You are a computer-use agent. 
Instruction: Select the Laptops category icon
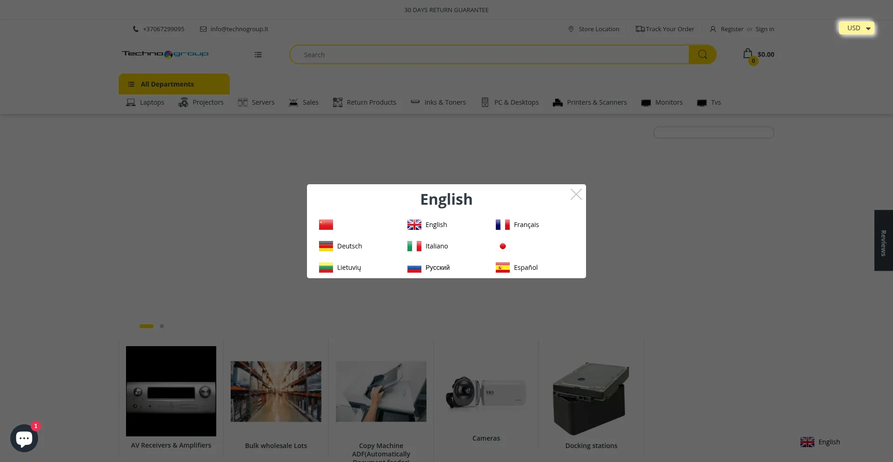coord(131,102)
